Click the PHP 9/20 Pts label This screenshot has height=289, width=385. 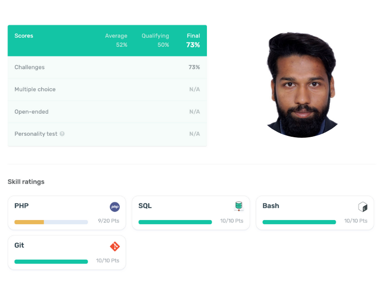[x=109, y=221]
